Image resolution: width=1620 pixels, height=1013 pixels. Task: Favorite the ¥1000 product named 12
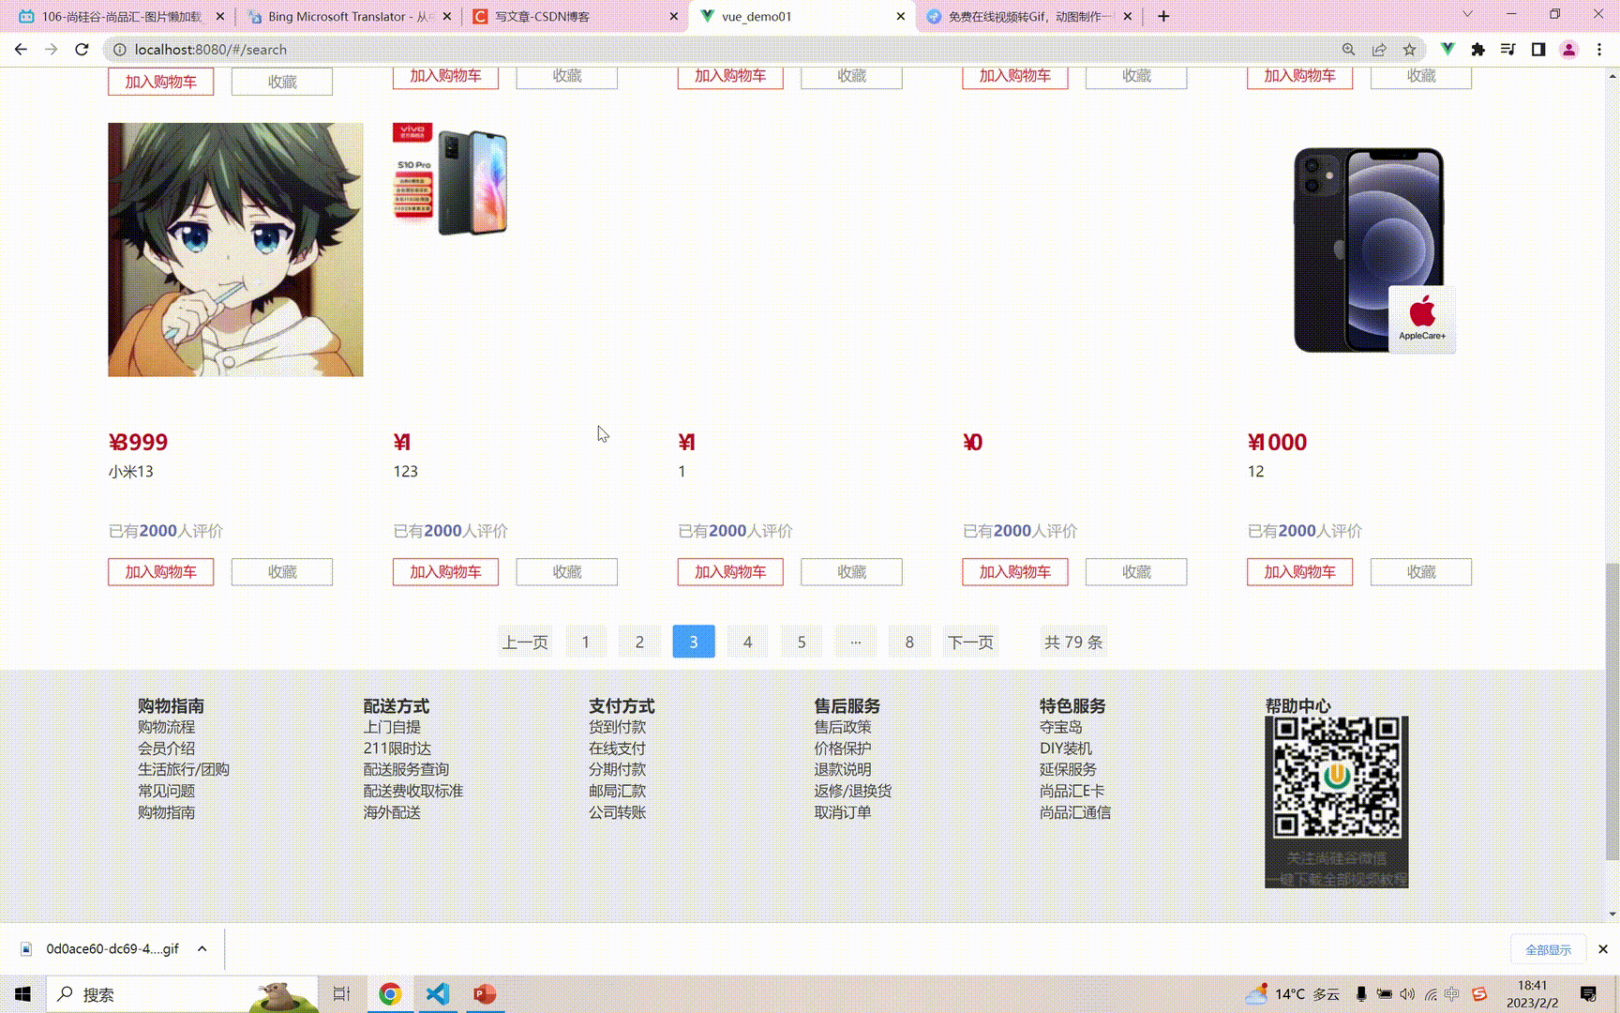pyautogui.click(x=1421, y=572)
